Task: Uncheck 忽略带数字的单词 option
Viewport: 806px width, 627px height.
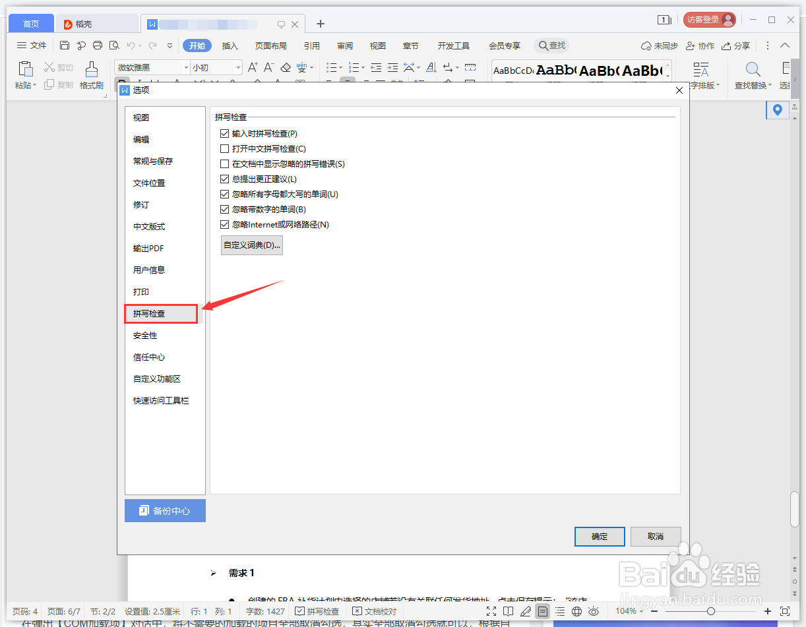Action: pos(224,209)
